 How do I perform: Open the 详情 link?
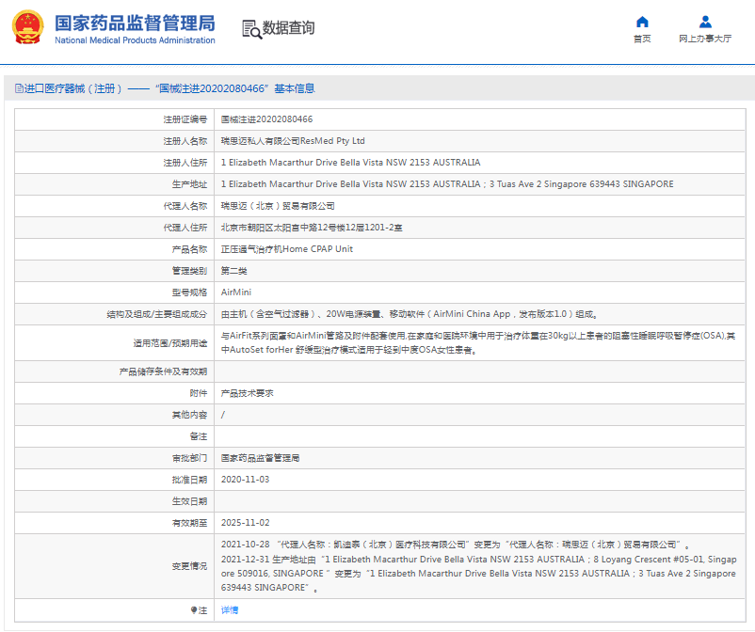tap(230, 609)
